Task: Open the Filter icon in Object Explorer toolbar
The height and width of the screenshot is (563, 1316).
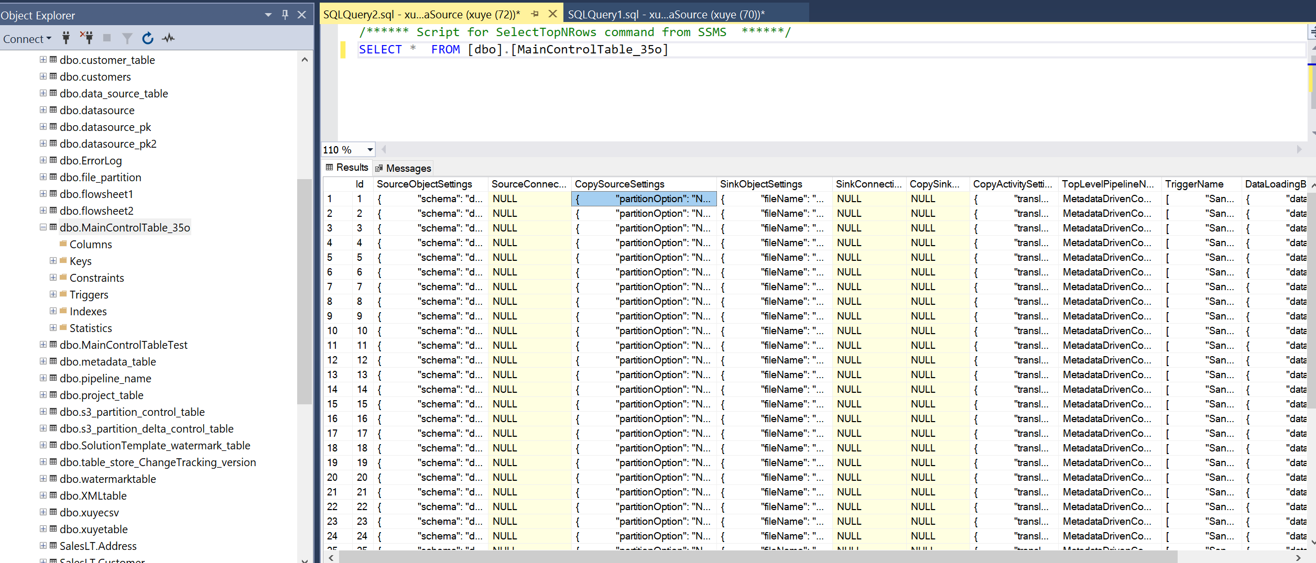Action: pos(127,38)
